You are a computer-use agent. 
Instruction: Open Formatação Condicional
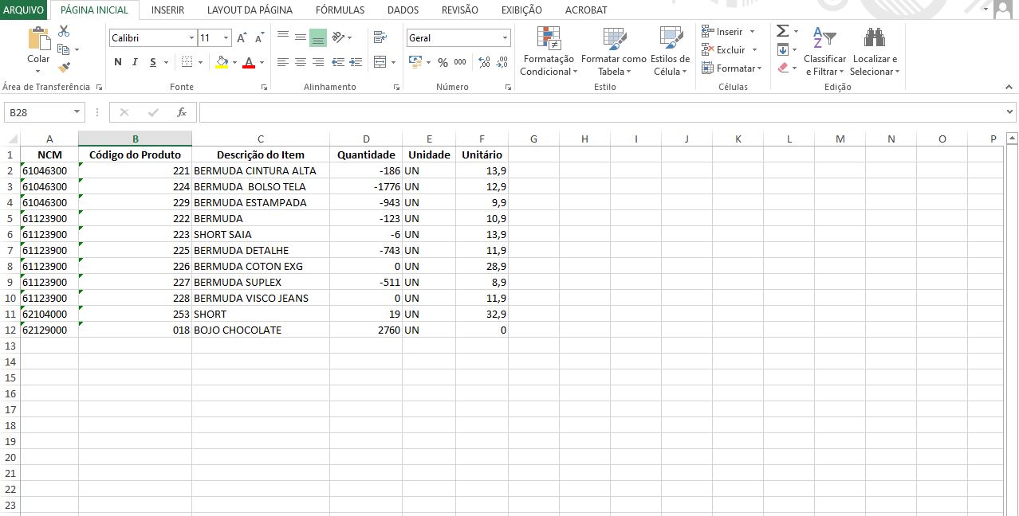pos(548,51)
